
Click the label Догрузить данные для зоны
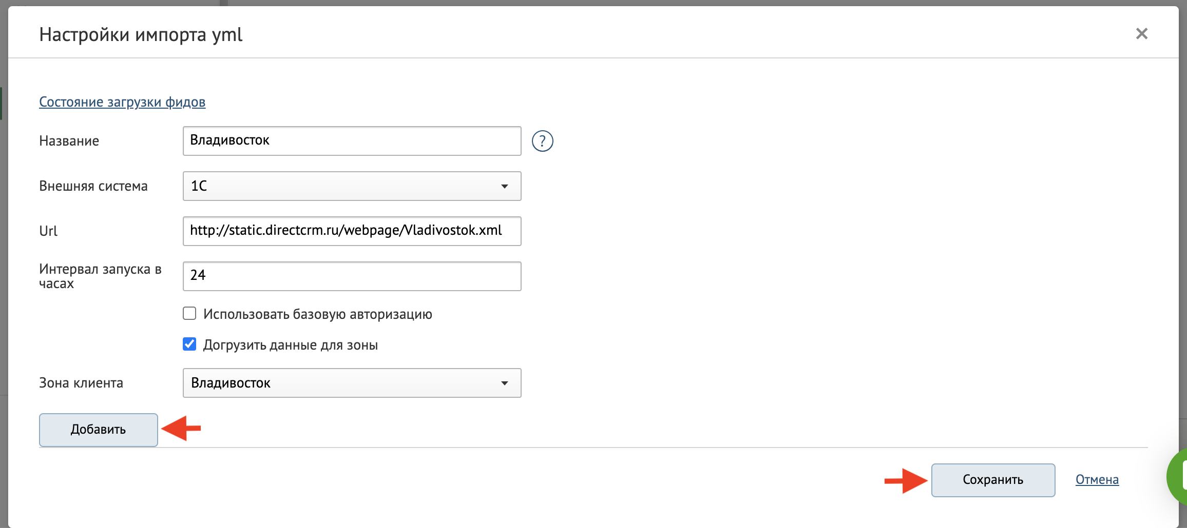click(x=291, y=345)
